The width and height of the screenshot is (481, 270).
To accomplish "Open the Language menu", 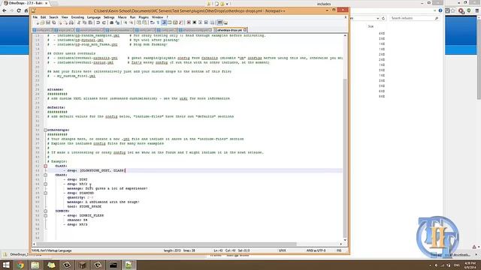I will [94, 17].
